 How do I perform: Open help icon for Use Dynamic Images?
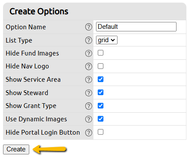pyautogui.click(x=89, y=119)
